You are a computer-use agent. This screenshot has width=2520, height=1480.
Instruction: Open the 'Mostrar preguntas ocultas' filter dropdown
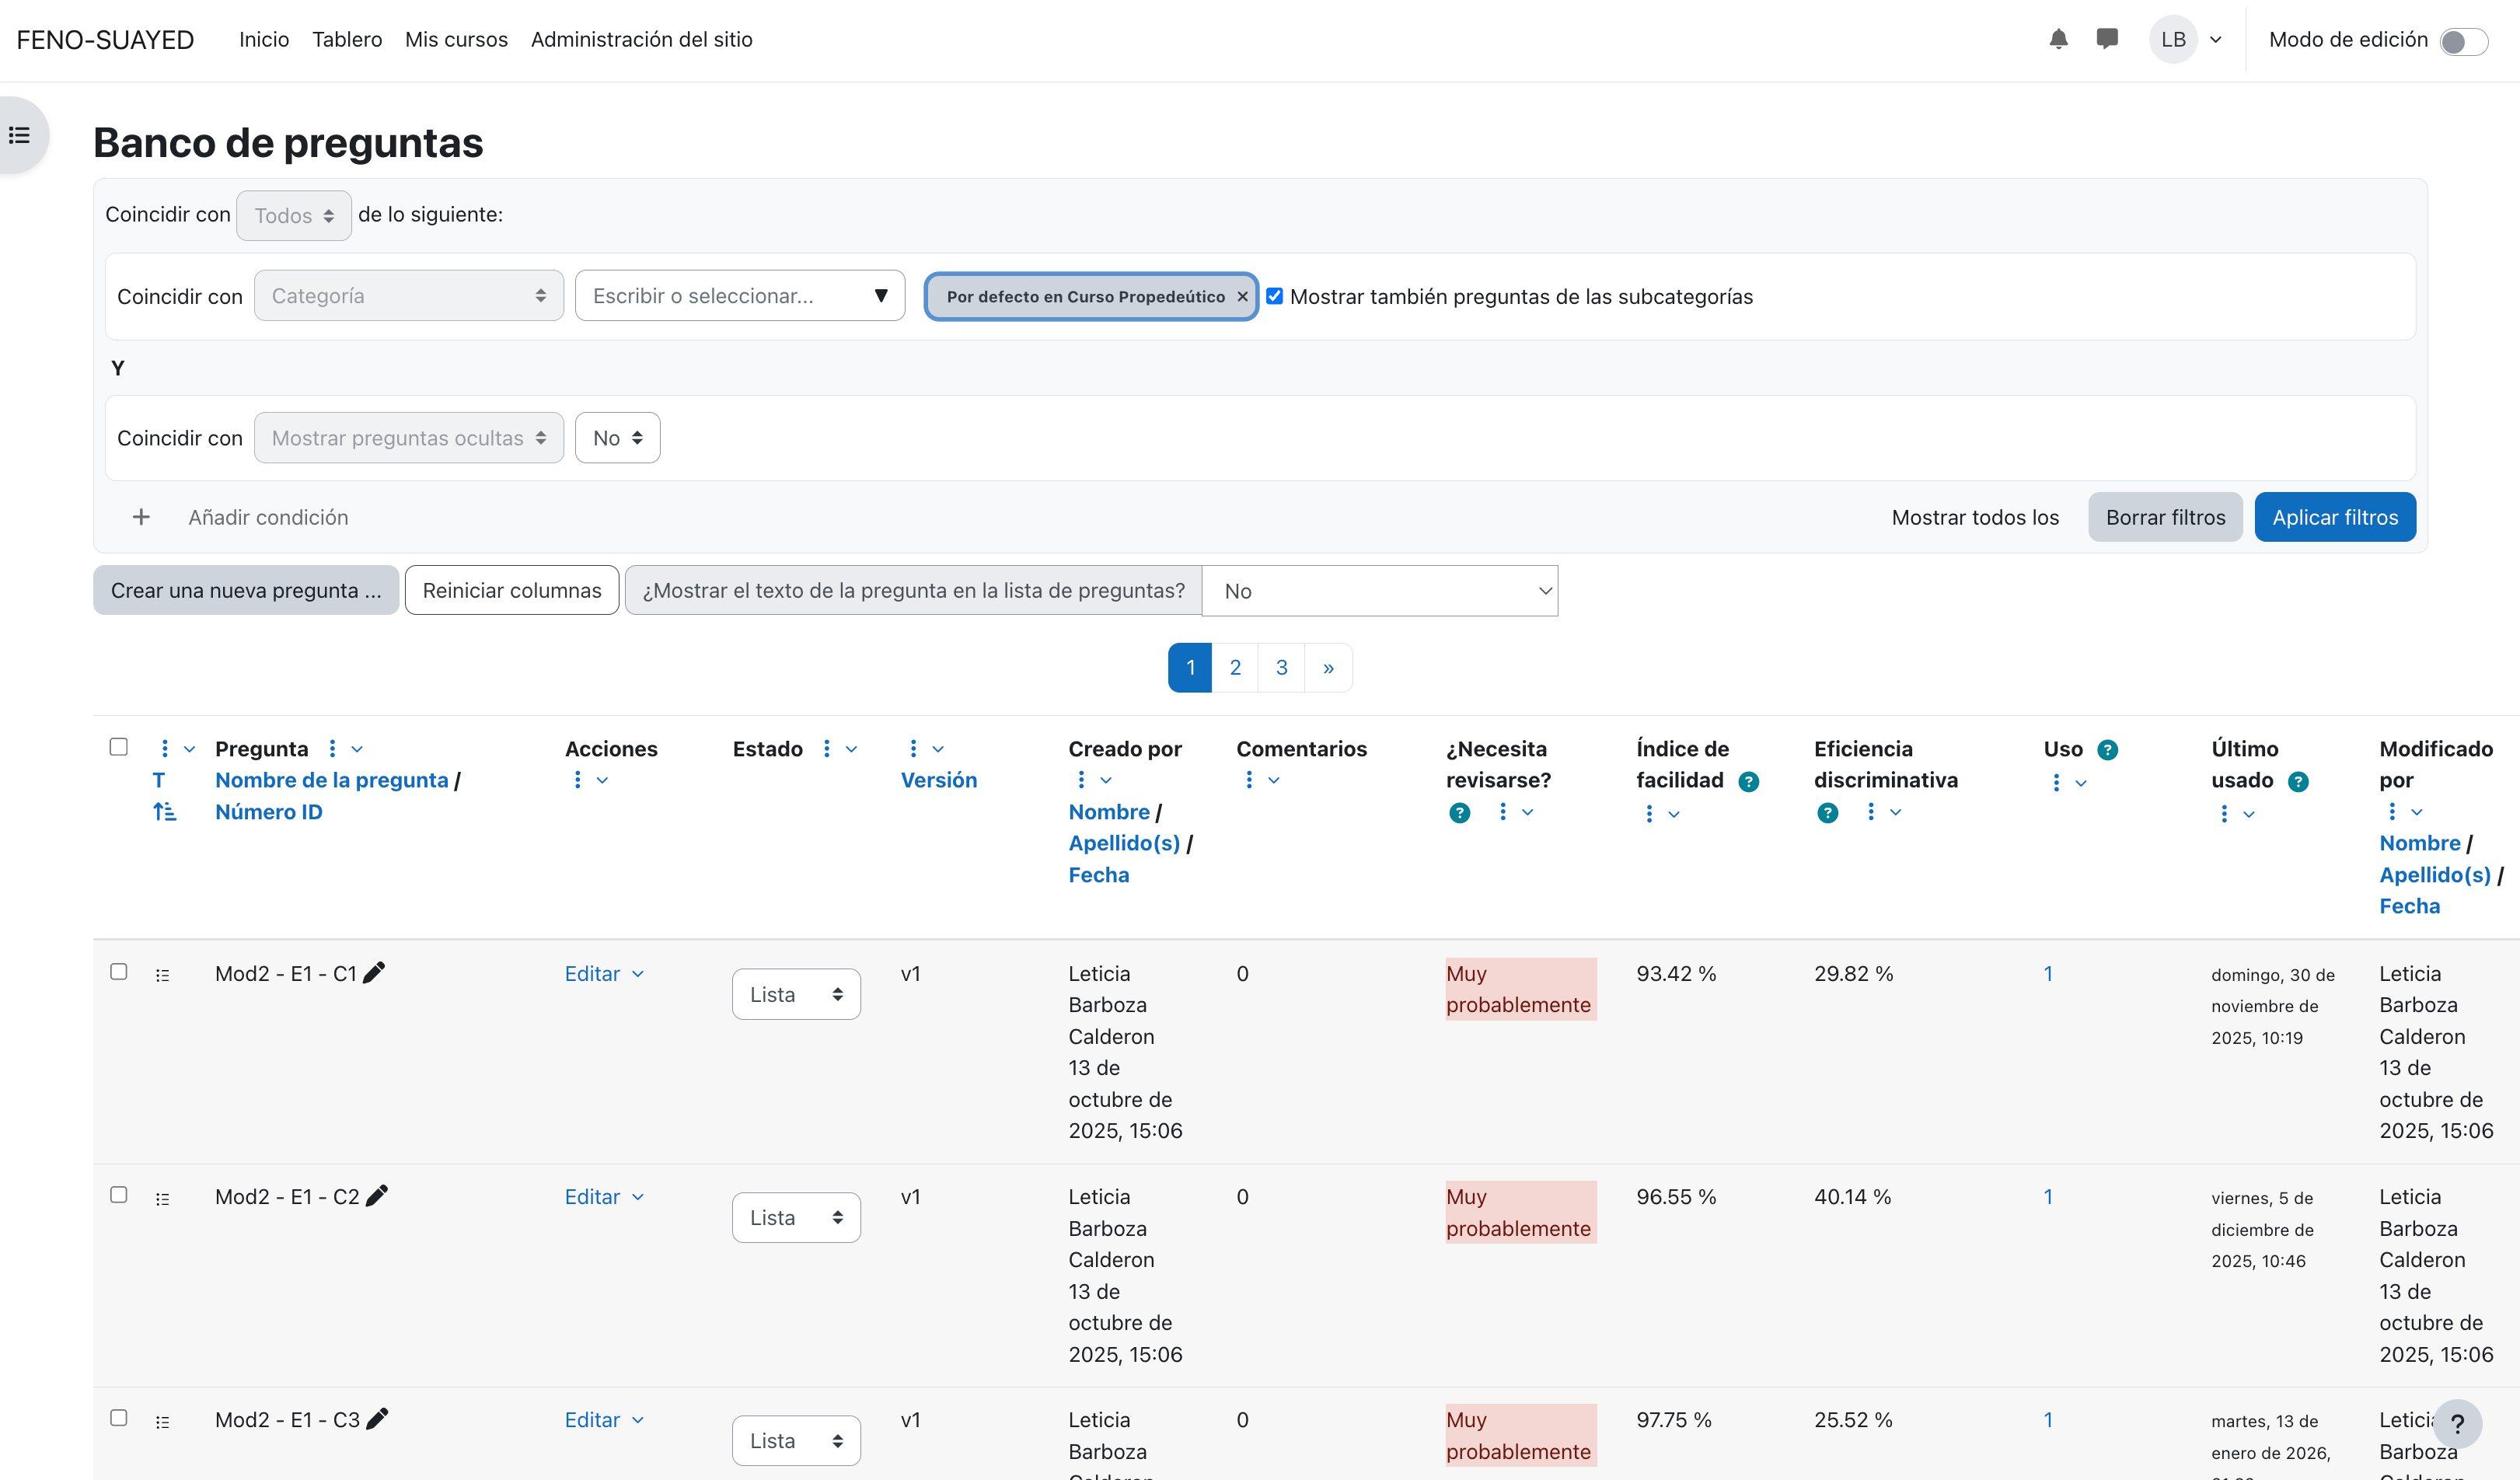(x=408, y=438)
